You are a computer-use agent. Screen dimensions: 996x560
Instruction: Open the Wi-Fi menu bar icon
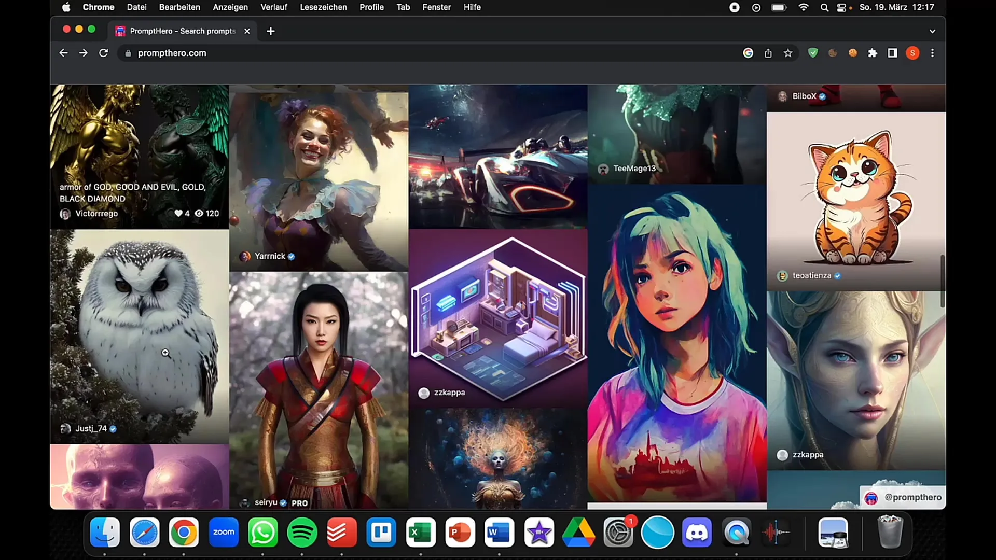pos(804,7)
